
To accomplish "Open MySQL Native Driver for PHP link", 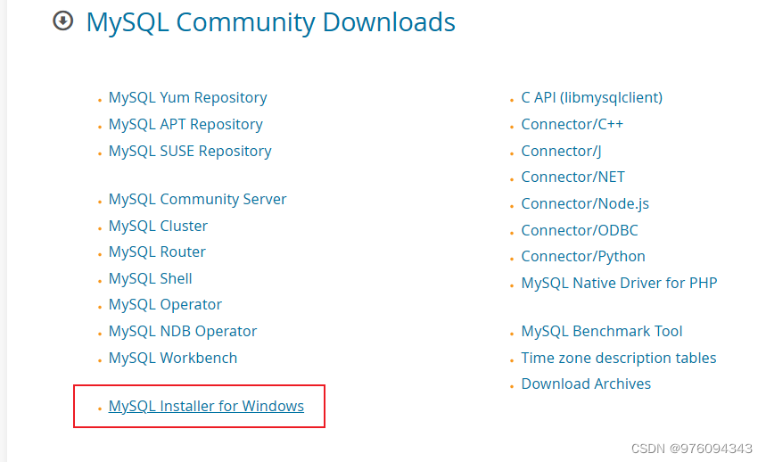I will pos(620,284).
